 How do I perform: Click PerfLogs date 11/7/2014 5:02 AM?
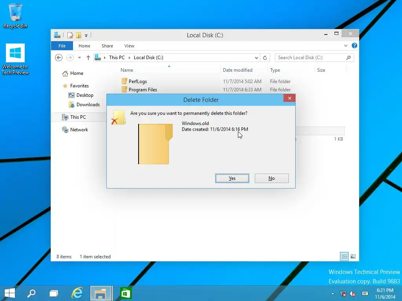tap(242, 82)
